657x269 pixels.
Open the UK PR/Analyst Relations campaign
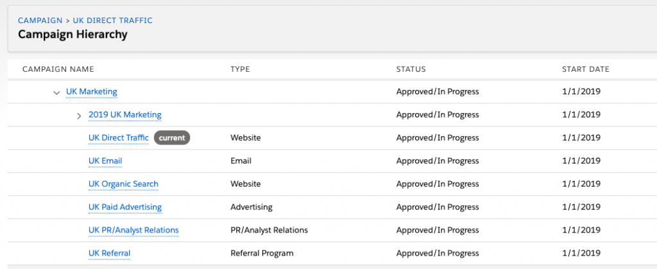[x=133, y=230]
